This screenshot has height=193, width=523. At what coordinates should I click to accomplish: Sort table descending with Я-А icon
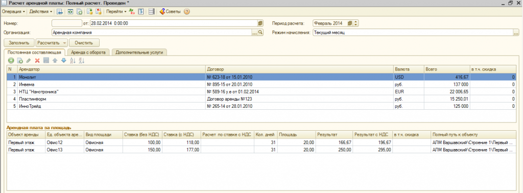pyautogui.click(x=82, y=61)
